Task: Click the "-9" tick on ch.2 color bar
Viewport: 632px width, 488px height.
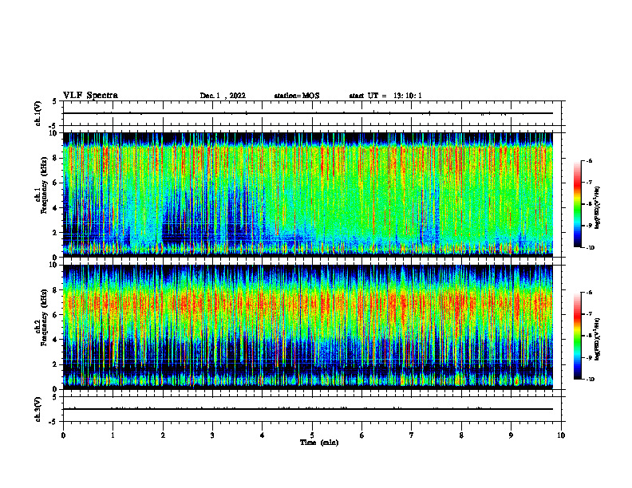Action: (589, 357)
